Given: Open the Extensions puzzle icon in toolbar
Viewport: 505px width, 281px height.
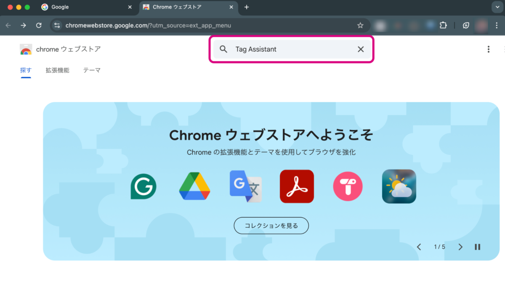Looking at the screenshot, I should click(x=443, y=25).
